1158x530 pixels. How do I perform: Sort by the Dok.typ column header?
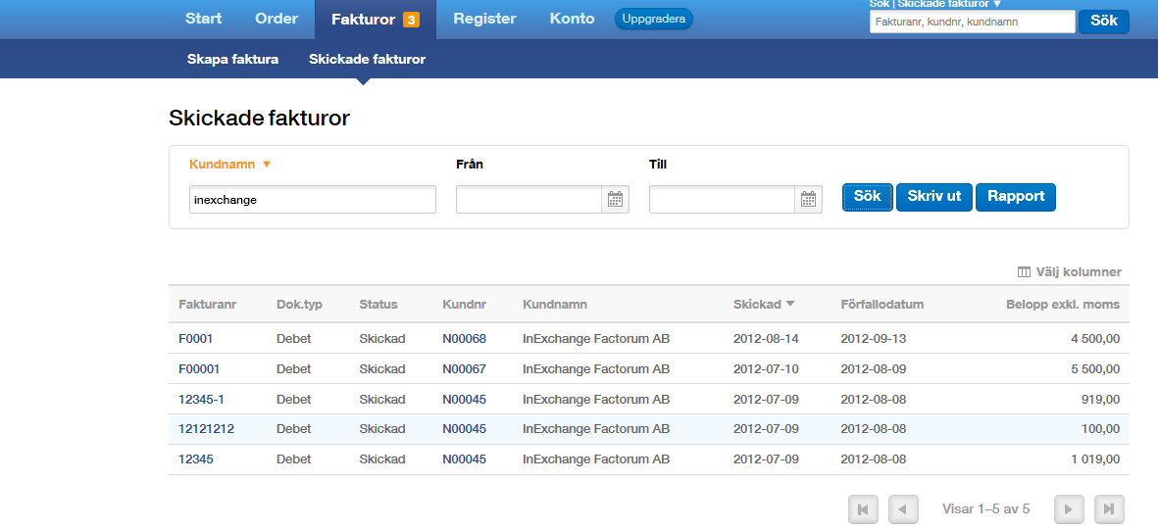[299, 304]
